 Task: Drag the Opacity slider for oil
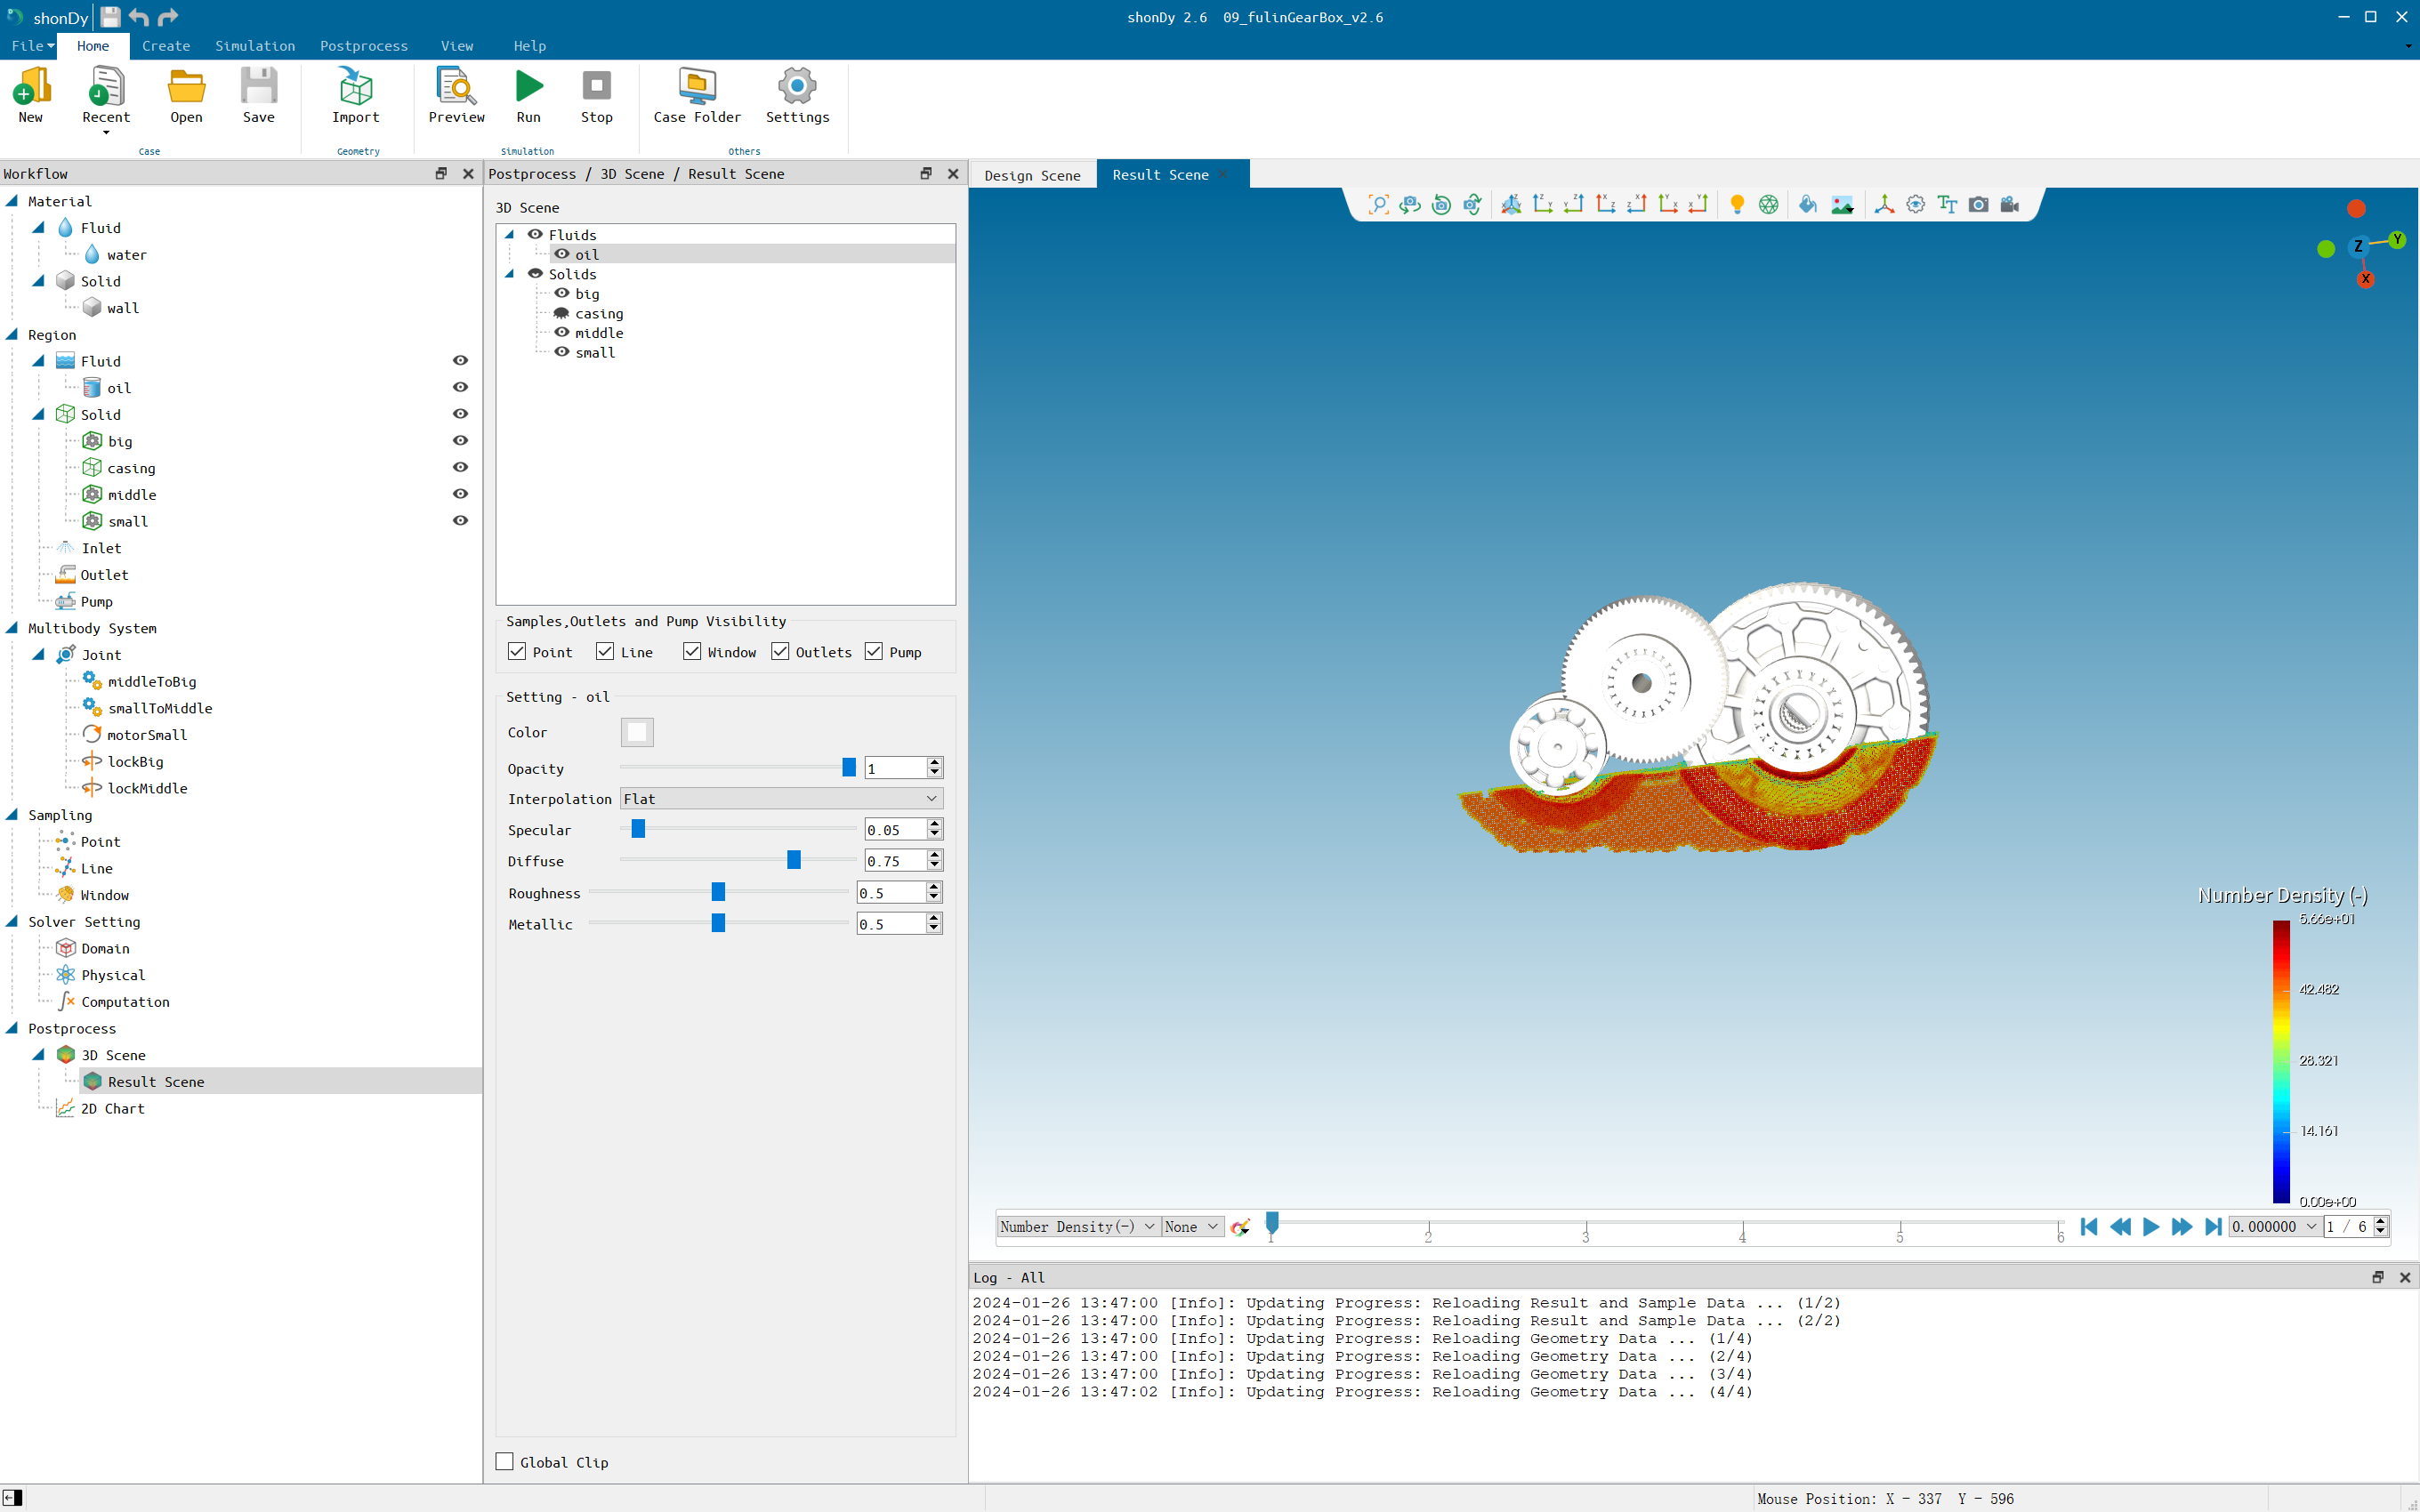point(849,767)
